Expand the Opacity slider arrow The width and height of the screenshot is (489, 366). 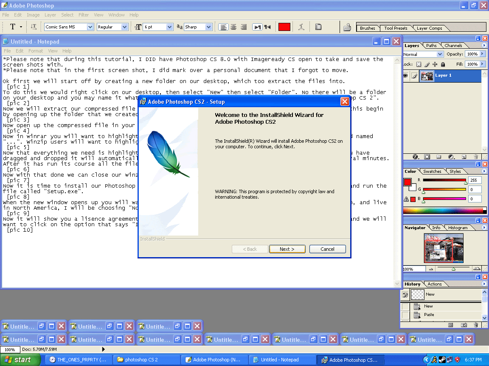[483, 54]
